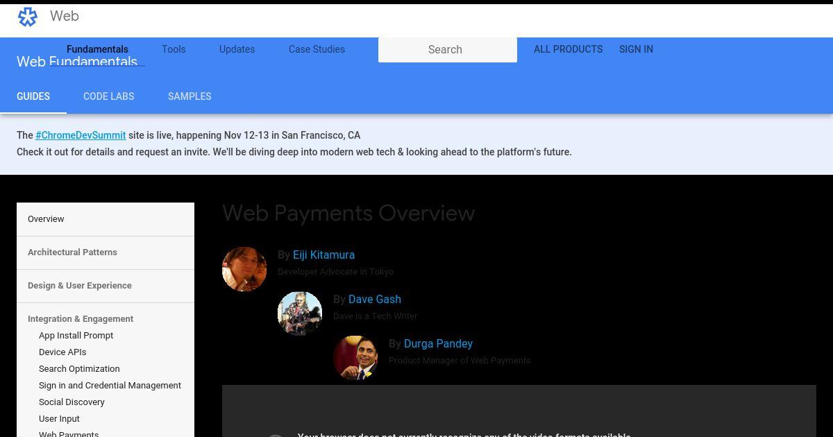The image size is (833, 437).
Task: Open ALL PRODUCTS link
Action: 568,49
